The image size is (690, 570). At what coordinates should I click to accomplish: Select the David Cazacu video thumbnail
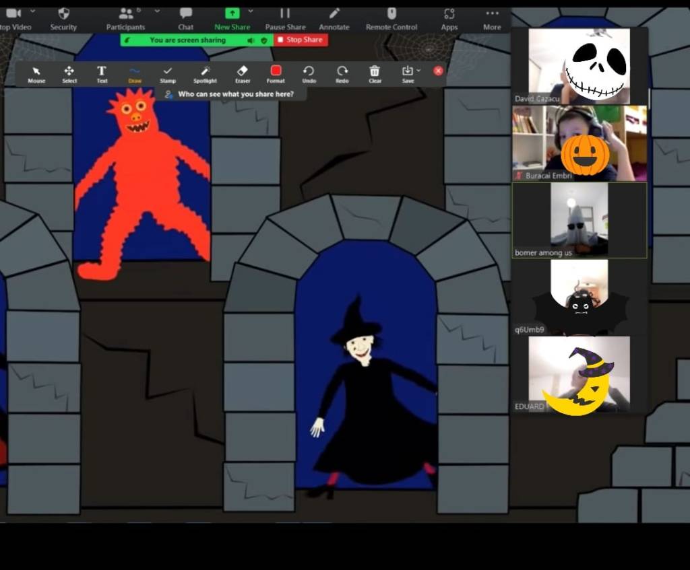point(579,65)
